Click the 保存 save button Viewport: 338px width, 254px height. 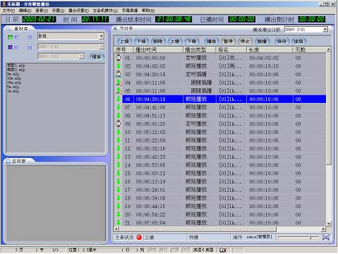pos(282,42)
